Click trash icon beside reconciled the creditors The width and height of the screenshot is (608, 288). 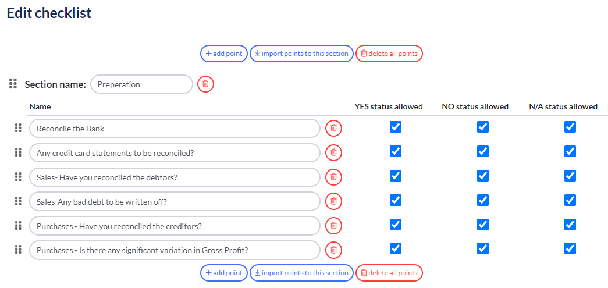(x=333, y=226)
